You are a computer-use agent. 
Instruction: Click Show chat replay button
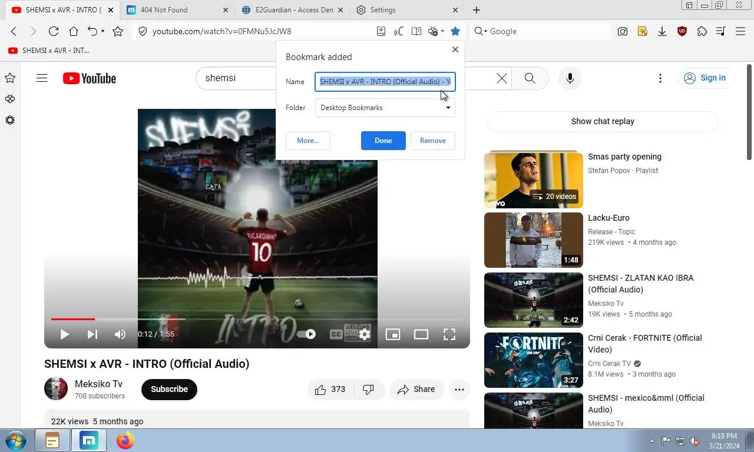pos(603,121)
